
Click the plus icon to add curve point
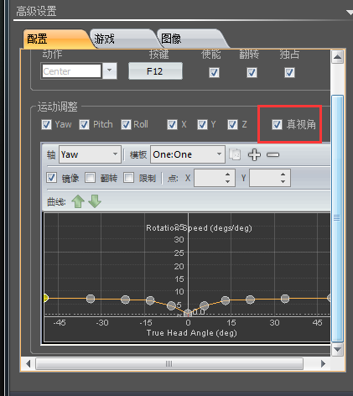(254, 154)
